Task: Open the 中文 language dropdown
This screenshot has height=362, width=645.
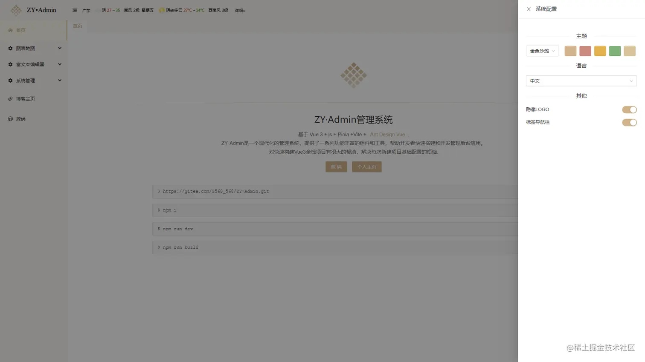Action: 581,80
